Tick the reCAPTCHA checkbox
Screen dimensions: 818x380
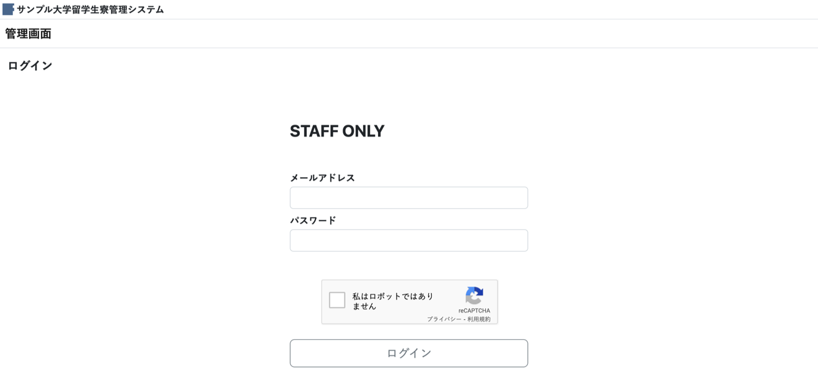[337, 300]
